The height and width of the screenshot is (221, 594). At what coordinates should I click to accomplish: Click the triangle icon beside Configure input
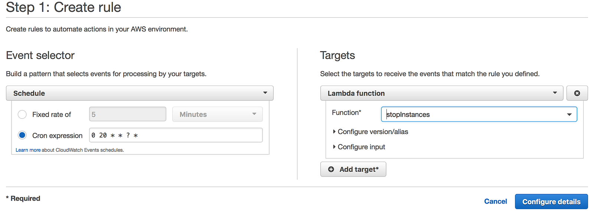[x=334, y=147]
